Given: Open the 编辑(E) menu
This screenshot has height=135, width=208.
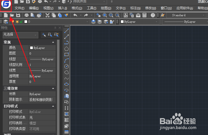Looking at the screenshot, I should [x=34, y=8].
